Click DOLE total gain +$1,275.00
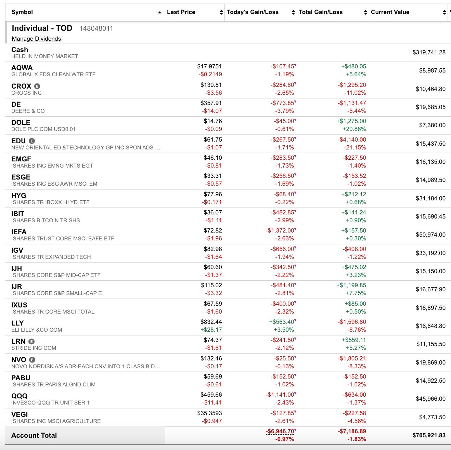 click(x=351, y=121)
